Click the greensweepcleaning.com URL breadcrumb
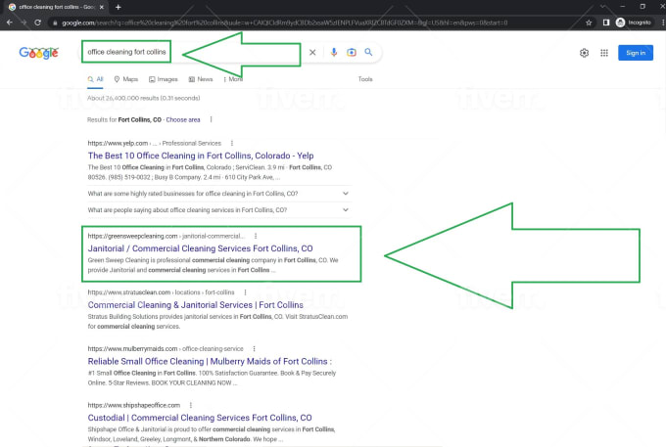This screenshot has width=666, height=447. 166,236
